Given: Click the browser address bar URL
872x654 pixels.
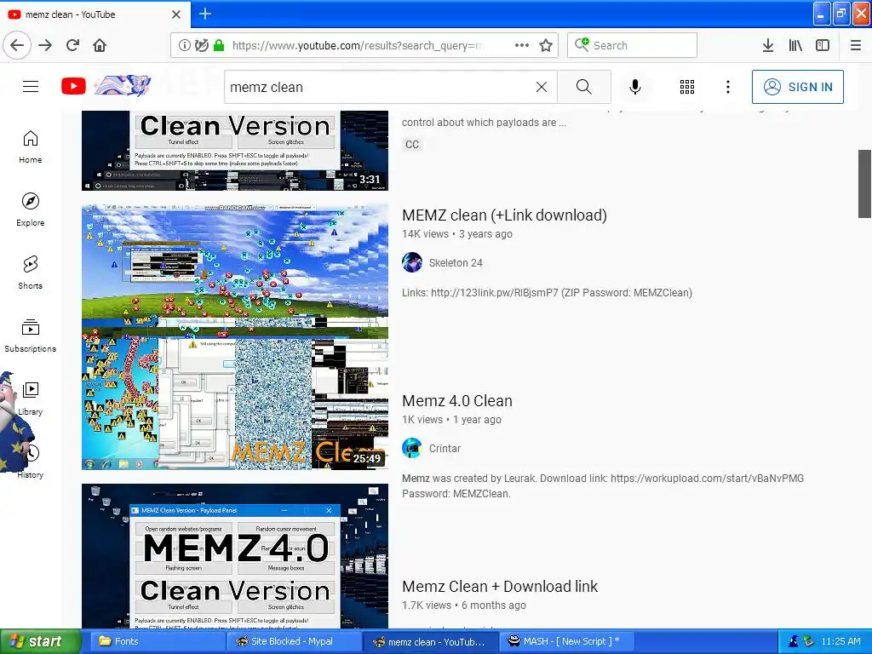Looking at the screenshot, I should [357, 45].
